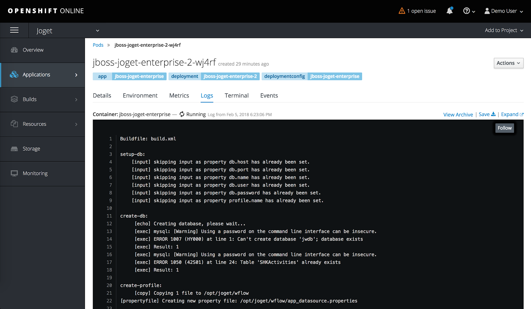
Task: Click the breadcrumb double-chevron separator
Action: tap(109, 45)
